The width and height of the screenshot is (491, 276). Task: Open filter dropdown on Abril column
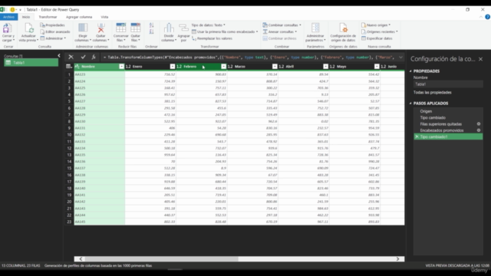tap(325, 67)
